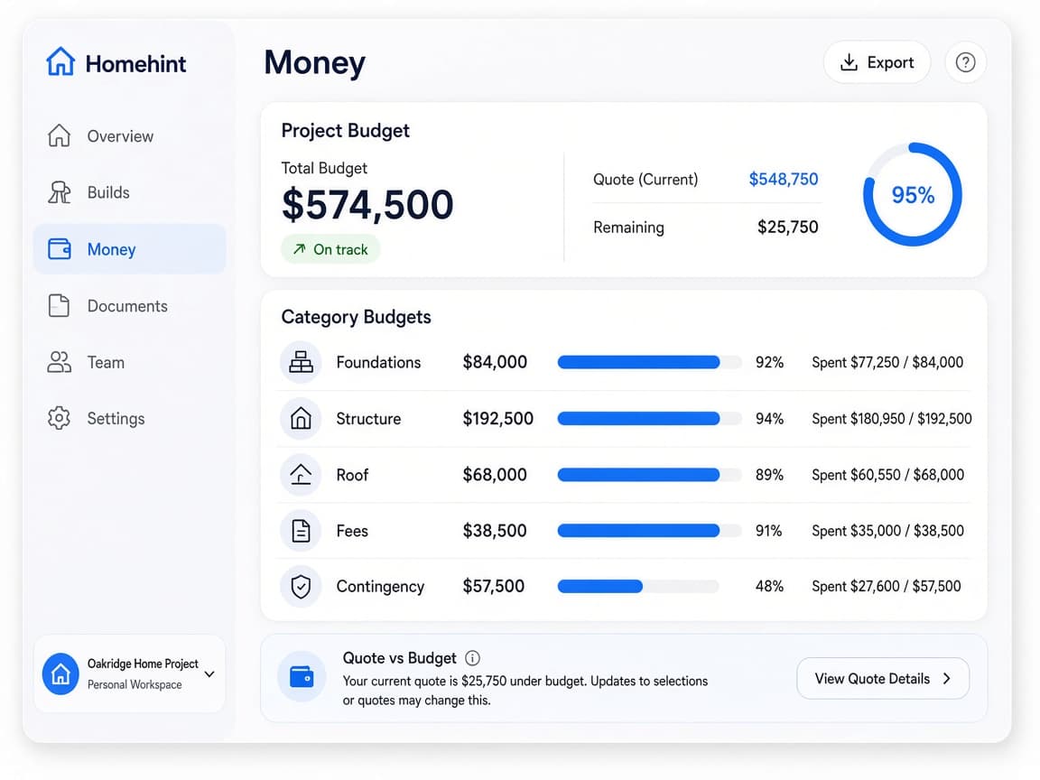
Task: Click the 89% Roof percentage
Action: (769, 475)
